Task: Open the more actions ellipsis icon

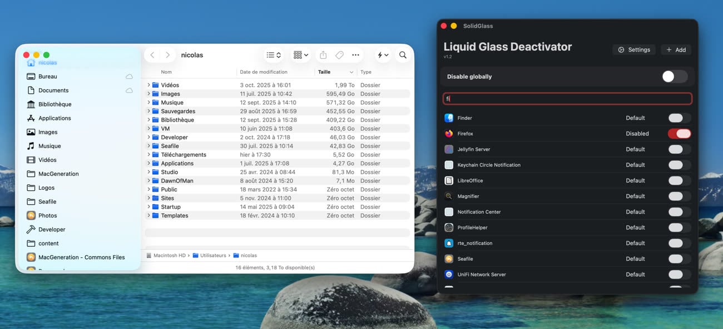Action: coord(356,55)
